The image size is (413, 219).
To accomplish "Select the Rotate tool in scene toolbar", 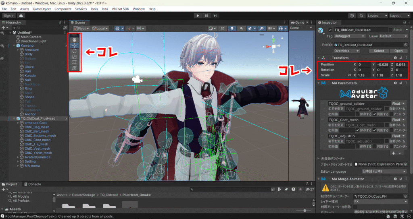I will click(75, 51).
